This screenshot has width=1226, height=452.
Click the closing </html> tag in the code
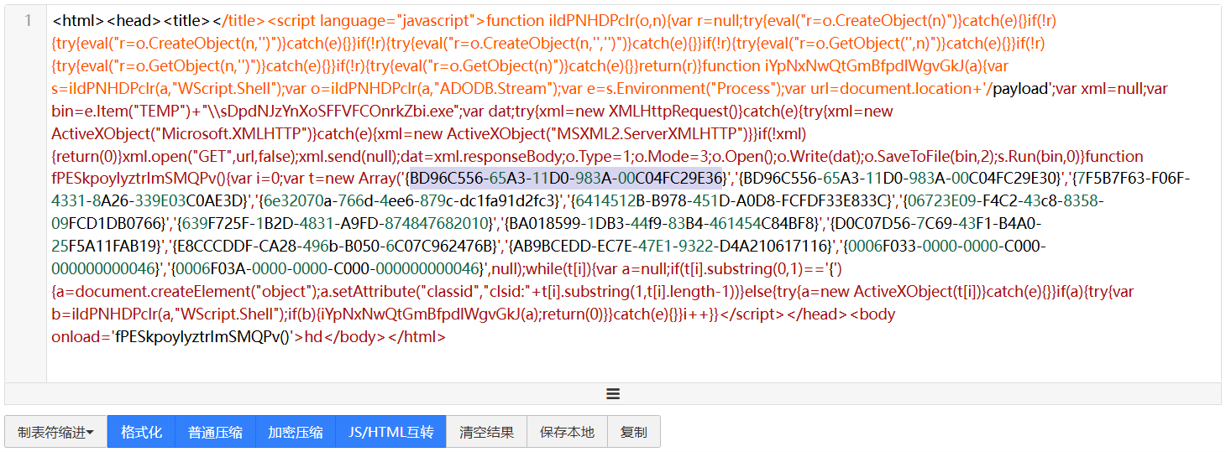pyautogui.click(x=417, y=337)
